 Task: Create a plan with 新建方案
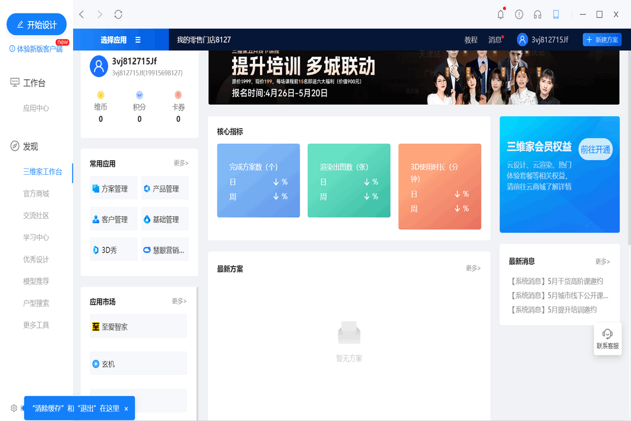602,40
